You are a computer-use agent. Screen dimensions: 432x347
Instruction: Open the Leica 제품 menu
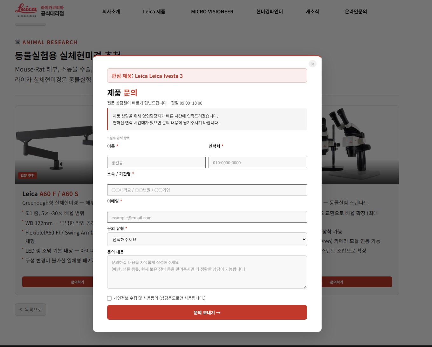point(154,11)
